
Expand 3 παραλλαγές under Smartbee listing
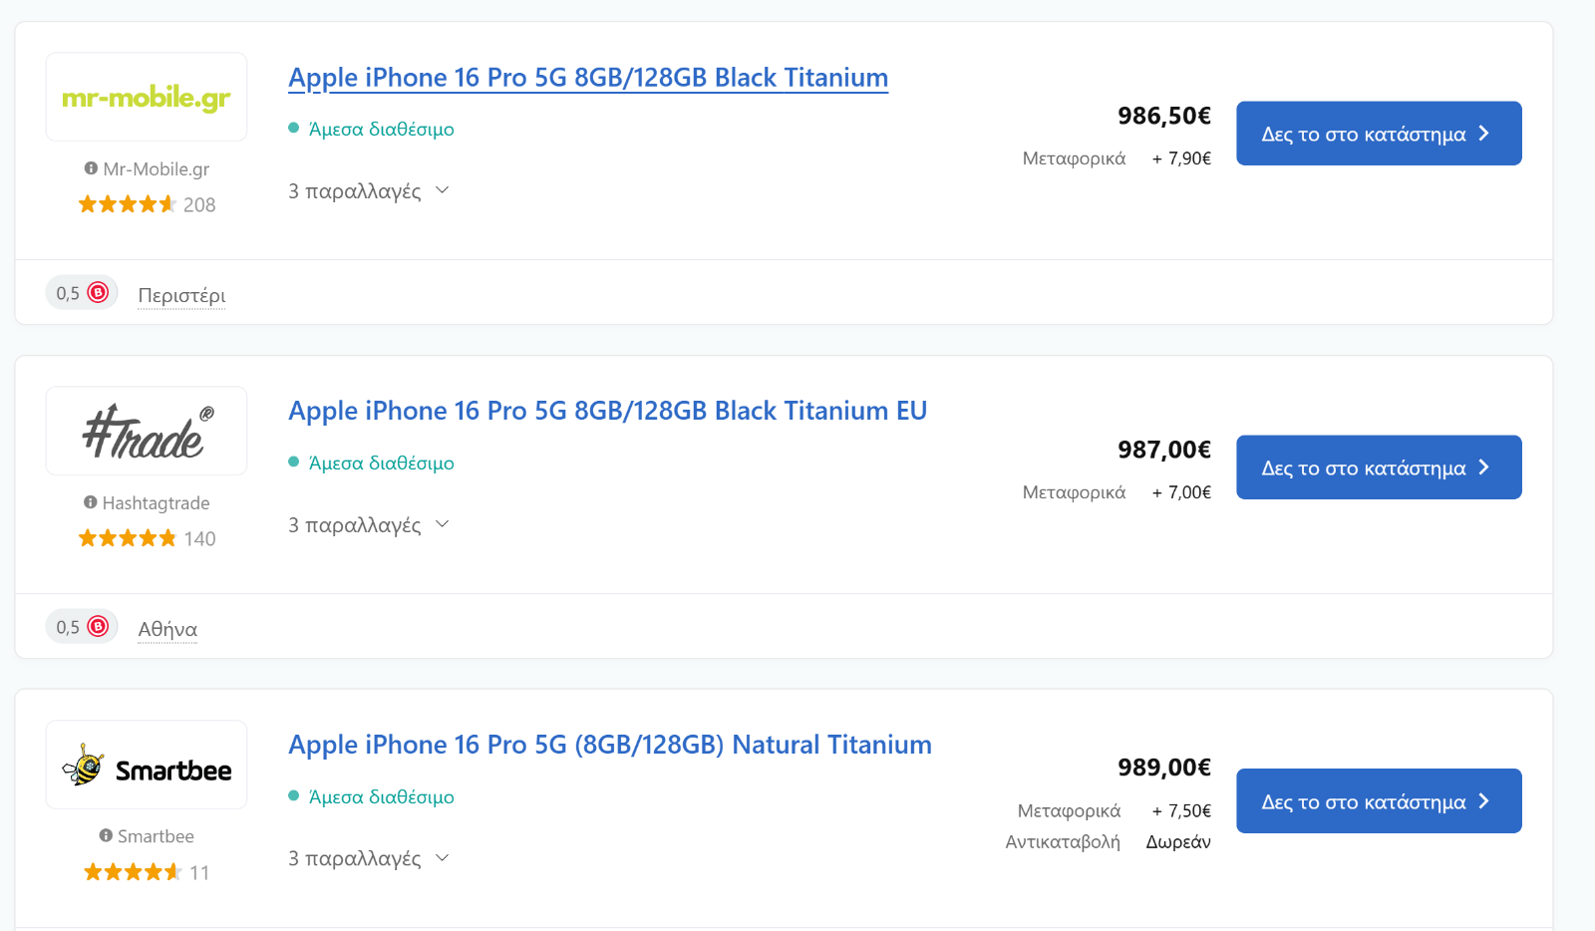click(369, 858)
